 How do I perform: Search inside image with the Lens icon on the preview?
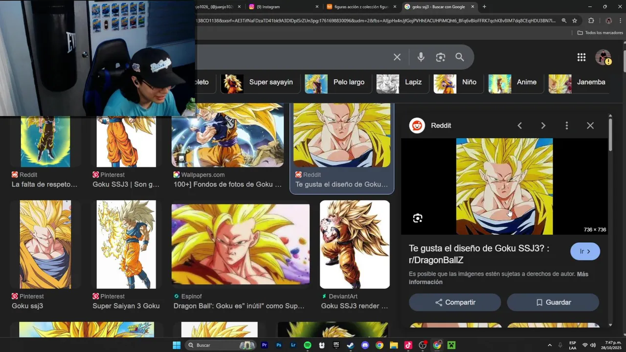pyautogui.click(x=418, y=218)
